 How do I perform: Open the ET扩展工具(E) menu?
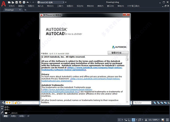click(x=133, y=6)
